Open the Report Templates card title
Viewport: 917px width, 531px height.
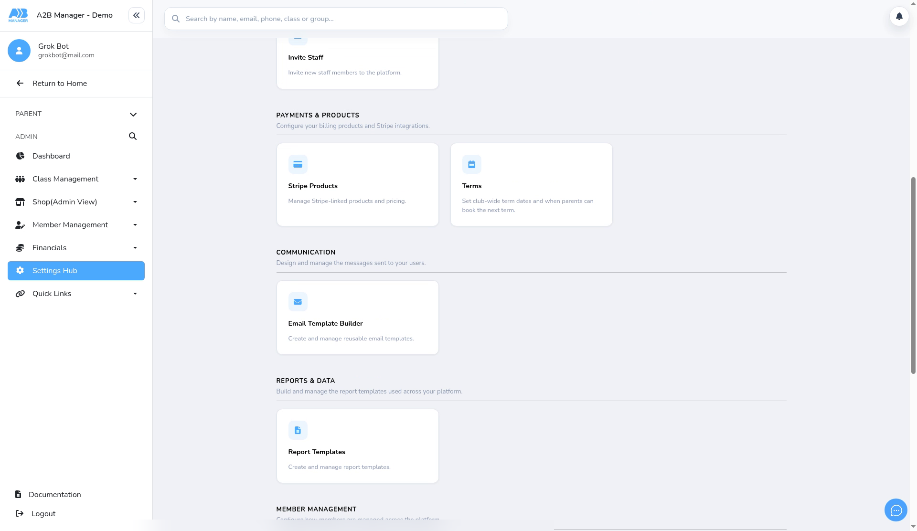317,452
